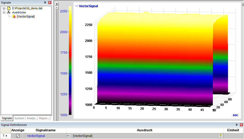Screen dimensions: 244x139
Task: Click the 2250 value on the blue color scale
Action: [x=64, y=11]
